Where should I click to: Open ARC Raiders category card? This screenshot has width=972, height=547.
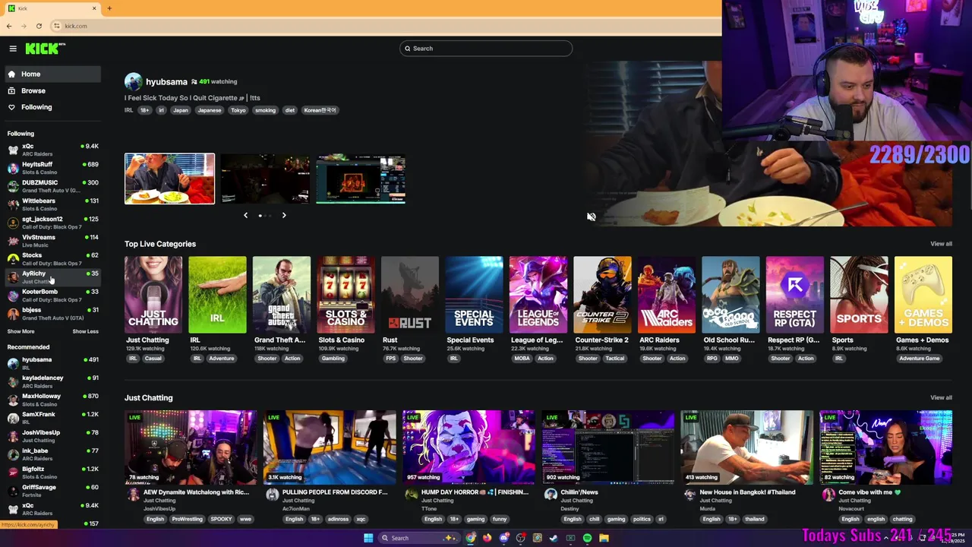[x=667, y=295]
